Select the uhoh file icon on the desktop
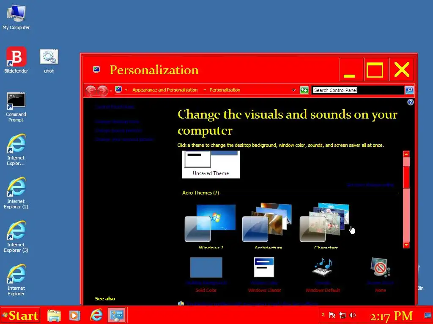The height and width of the screenshot is (324, 433). pyautogui.click(x=49, y=61)
